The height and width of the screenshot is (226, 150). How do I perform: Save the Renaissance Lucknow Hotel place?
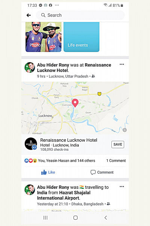click(x=118, y=144)
